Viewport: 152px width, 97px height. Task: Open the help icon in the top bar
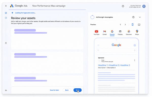tap(123, 6)
